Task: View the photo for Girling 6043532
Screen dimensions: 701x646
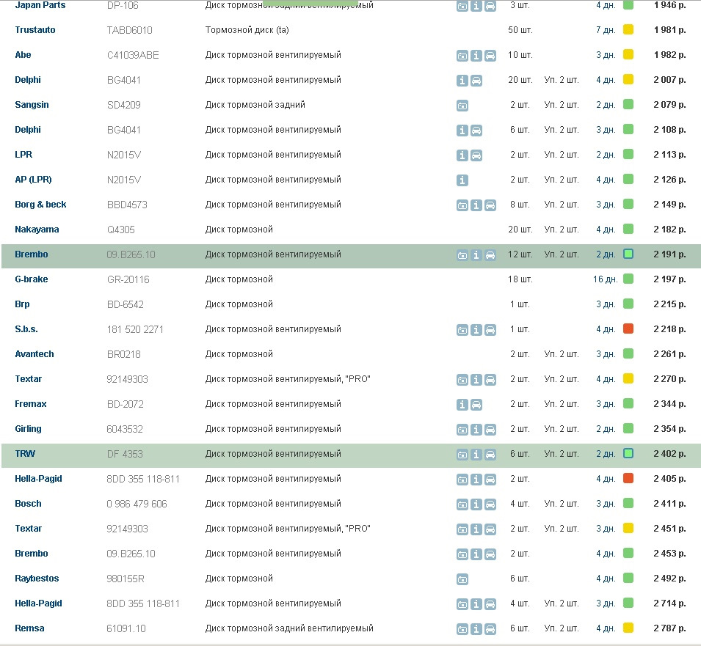Action: (x=462, y=430)
